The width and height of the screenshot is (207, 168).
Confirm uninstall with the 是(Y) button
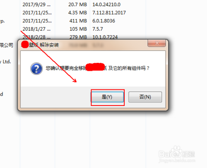coord(107,97)
